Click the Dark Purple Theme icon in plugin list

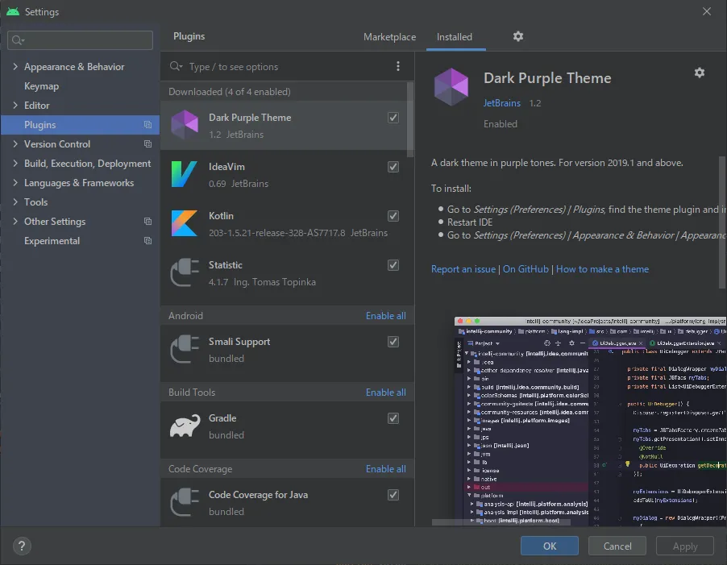pyautogui.click(x=184, y=125)
